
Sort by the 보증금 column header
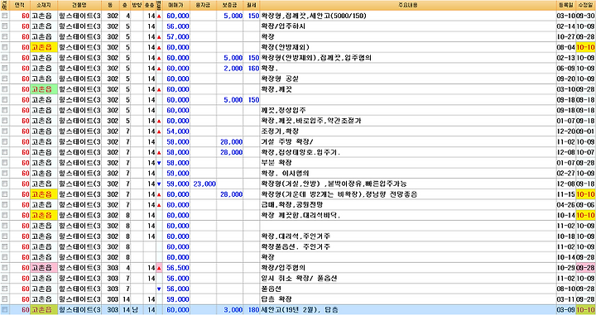click(230, 5)
